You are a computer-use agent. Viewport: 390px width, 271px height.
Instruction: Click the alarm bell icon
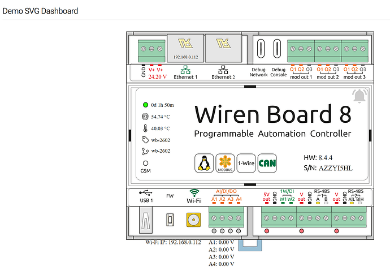(x=359, y=96)
